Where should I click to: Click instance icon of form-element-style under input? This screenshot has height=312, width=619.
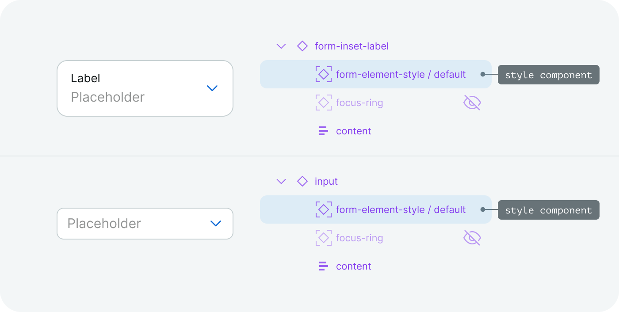[324, 209]
